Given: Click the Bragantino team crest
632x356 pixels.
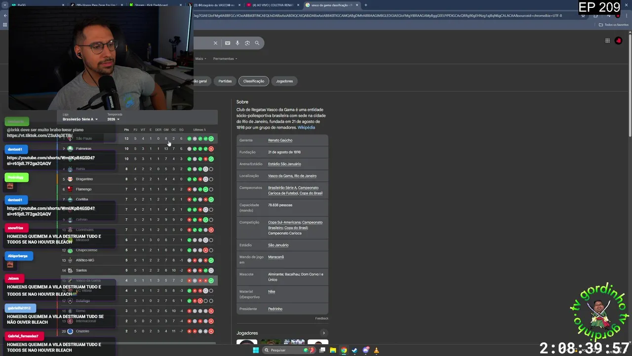Looking at the screenshot, I should coord(70,179).
